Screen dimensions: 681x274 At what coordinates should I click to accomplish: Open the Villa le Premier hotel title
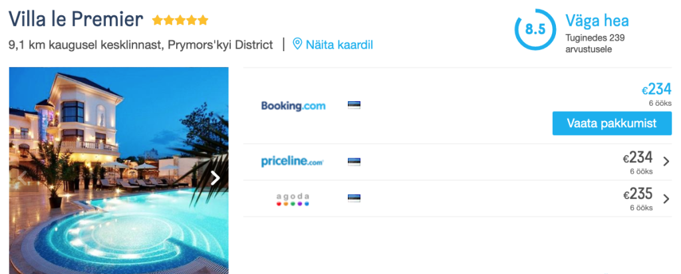click(x=76, y=19)
